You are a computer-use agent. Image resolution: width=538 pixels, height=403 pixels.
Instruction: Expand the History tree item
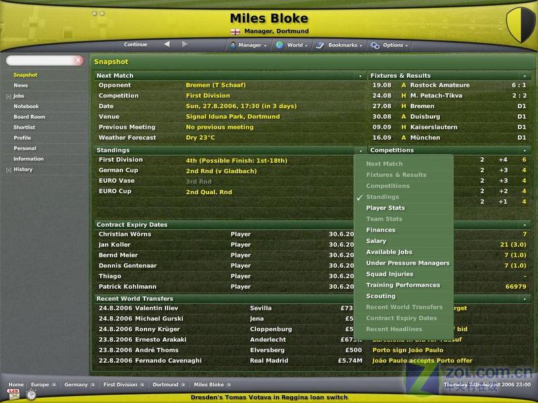pyautogui.click(x=9, y=170)
